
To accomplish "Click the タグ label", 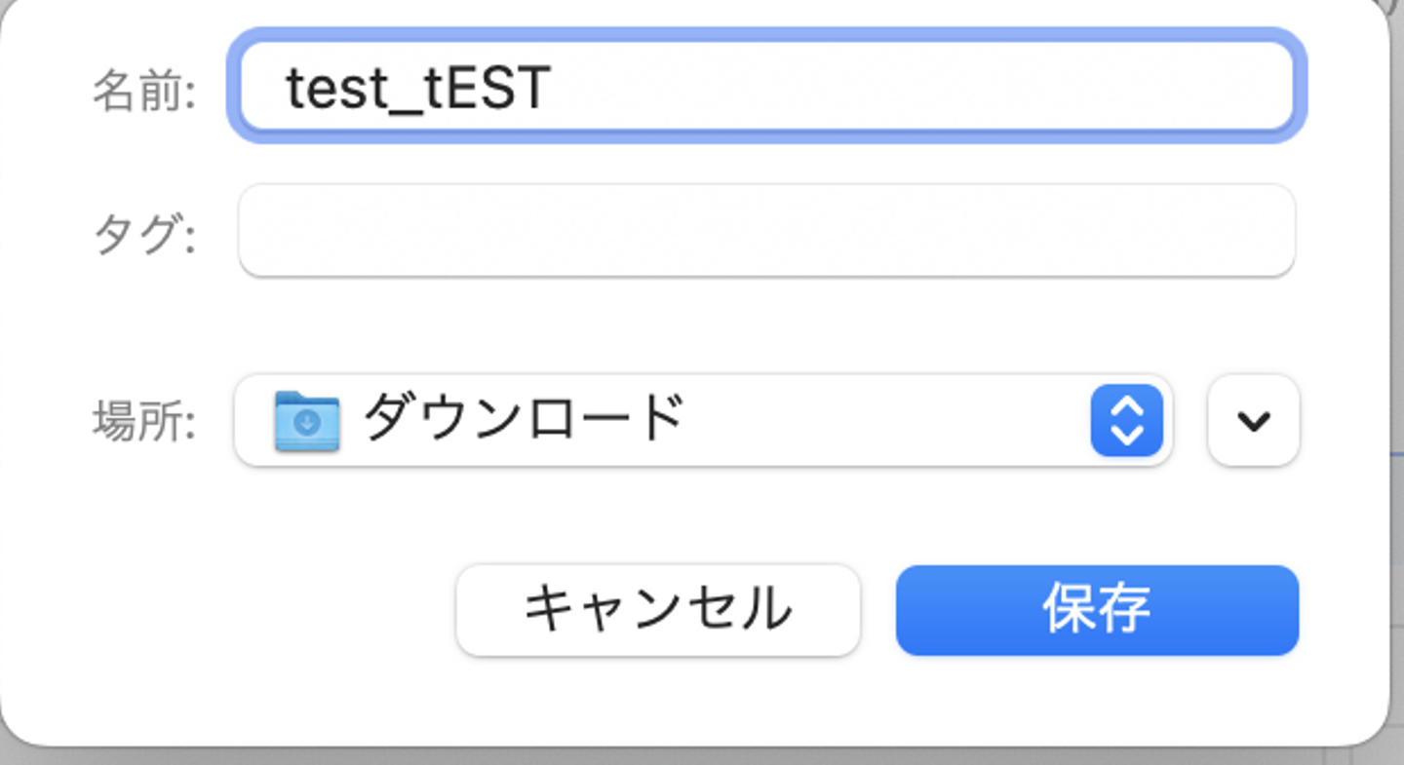I will pyautogui.click(x=144, y=235).
